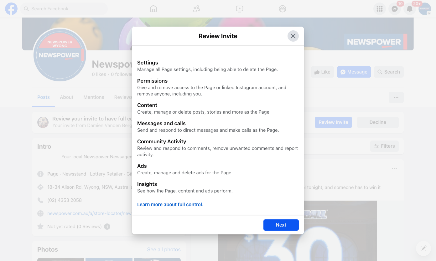The width and height of the screenshot is (436, 261).
Task: Click the Community Activity heading
Action: (x=162, y=141)
